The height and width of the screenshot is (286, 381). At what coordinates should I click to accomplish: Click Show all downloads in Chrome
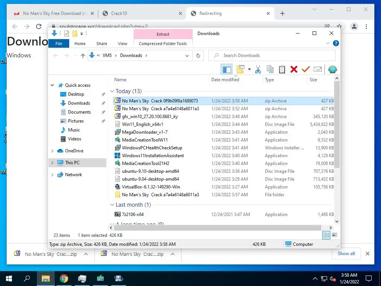[346, 254]
